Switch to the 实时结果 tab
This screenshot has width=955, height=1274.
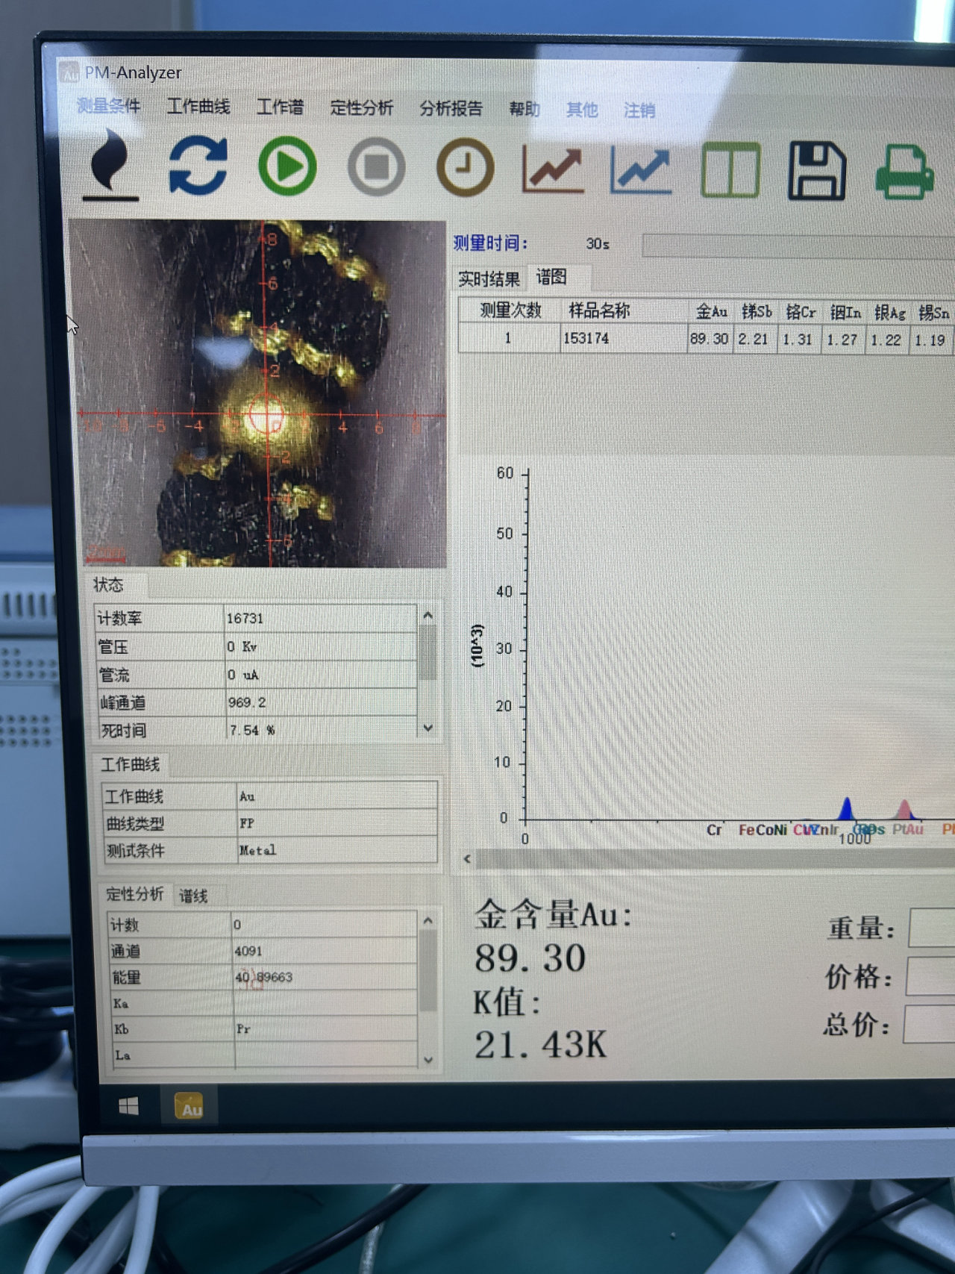[x=489, y=279]
